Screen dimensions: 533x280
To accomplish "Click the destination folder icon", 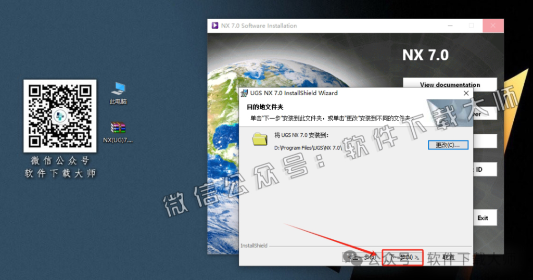I will pyautogui.click(x=260, y=139).
